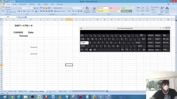Toggle Caps key on On-Screen Keyboard
The height and width of the screenshot is (99, 177).
[84, 43]
